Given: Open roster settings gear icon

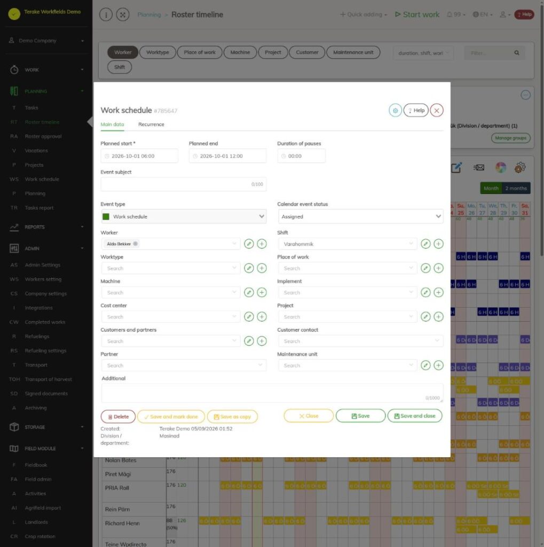Looking at the screenshot, I should tap(520, 168).
